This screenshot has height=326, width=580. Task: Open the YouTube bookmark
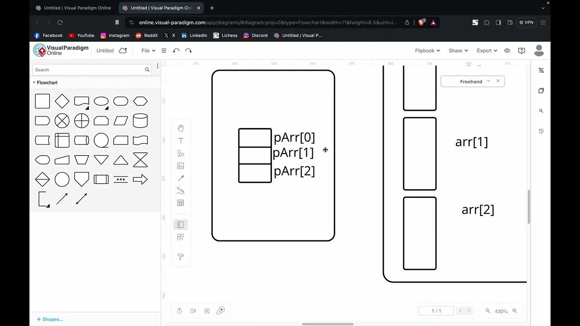[x=81, y=35]
